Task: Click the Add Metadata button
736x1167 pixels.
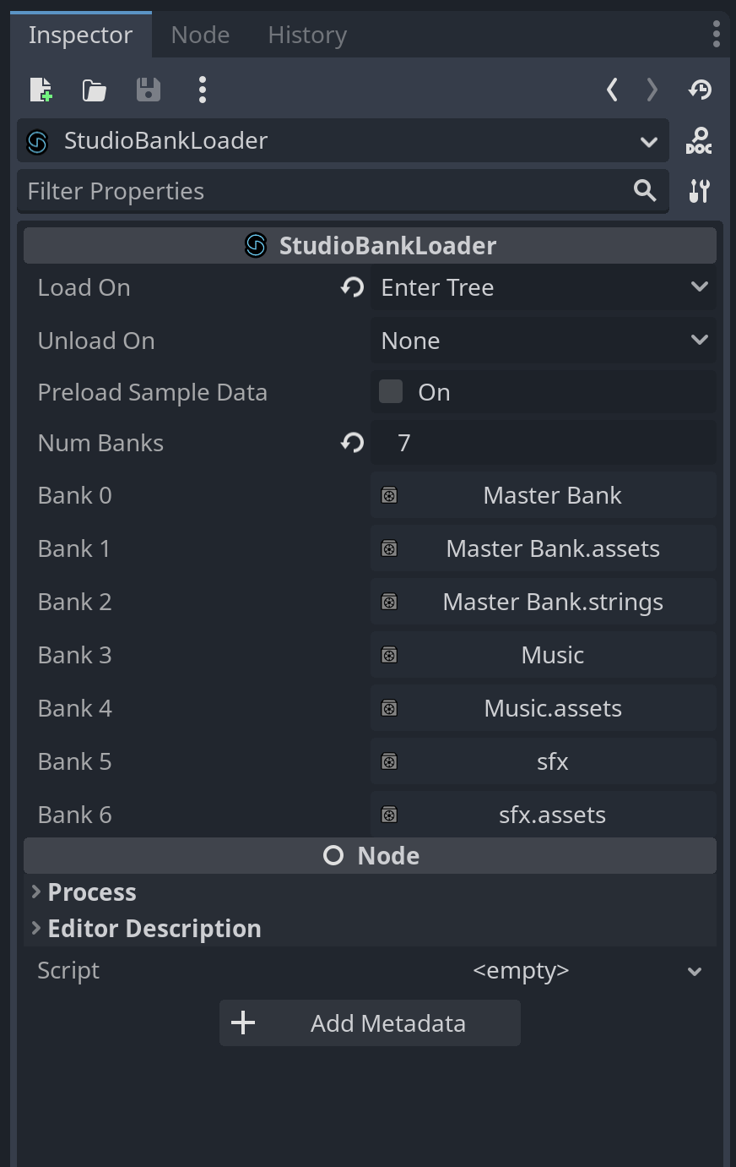Action: [370, 1022]
